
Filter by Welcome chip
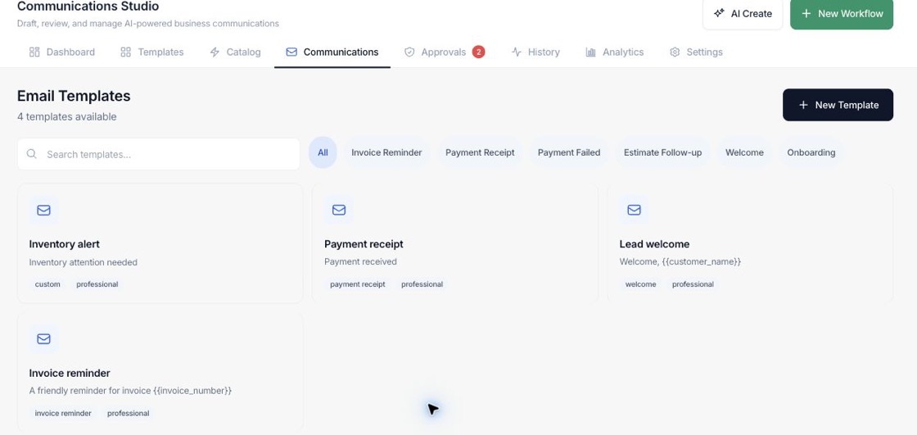pyautogui.click(x=744, y=153)
